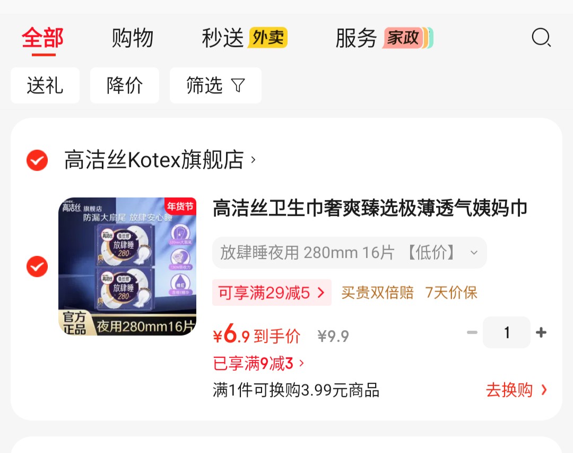
Task: Tap the 年货节 badge on product image
Action: (180, 207)
